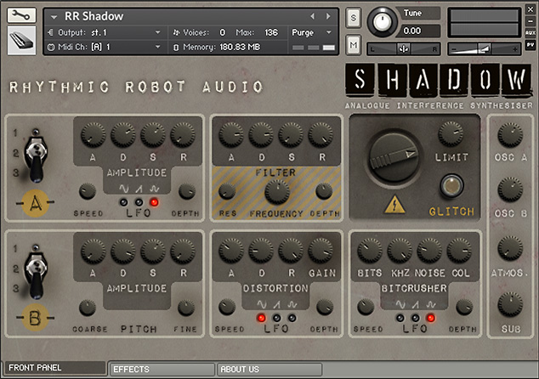Click the AUX button in header
Screen dimensions: 539x379
click(x=530, y=30)
